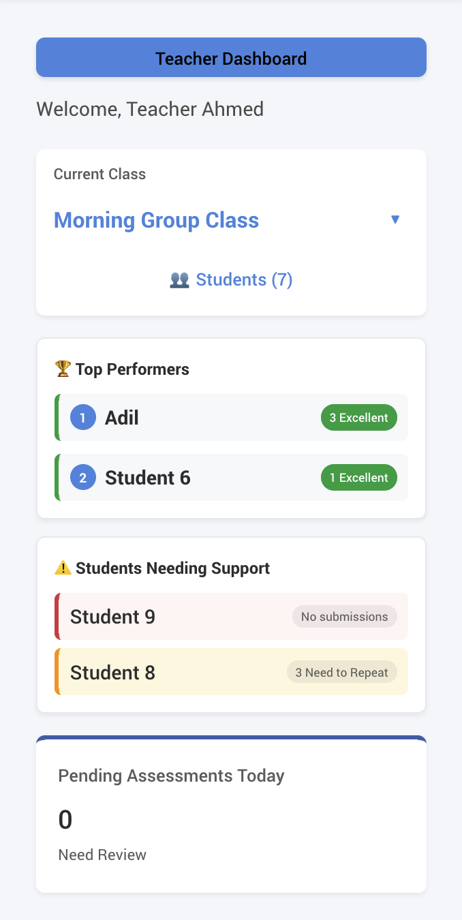This screenshot has width=462, height=920.
Task: Open the class picker labeled Morning Group Class
Action: 156,219
